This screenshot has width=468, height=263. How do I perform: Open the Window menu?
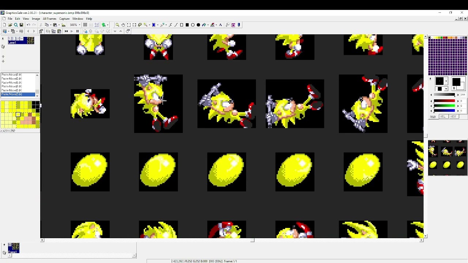point(78,19)
